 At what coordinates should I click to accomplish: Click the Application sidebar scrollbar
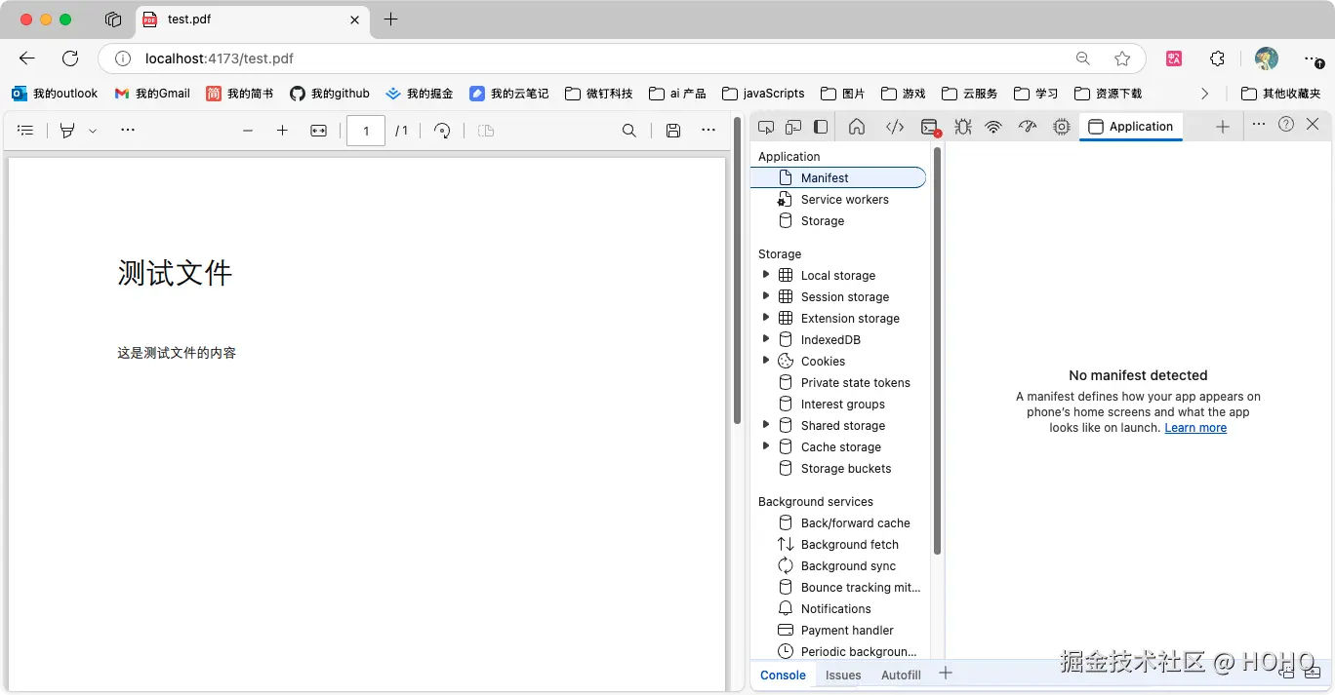click(x=938, y=351)
